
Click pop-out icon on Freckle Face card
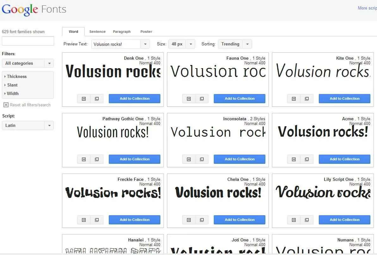click(97, 220)
